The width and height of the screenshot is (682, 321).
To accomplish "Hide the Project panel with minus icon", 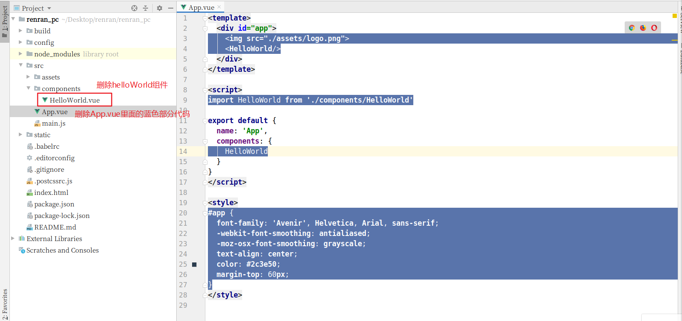I will click(171, 8).
